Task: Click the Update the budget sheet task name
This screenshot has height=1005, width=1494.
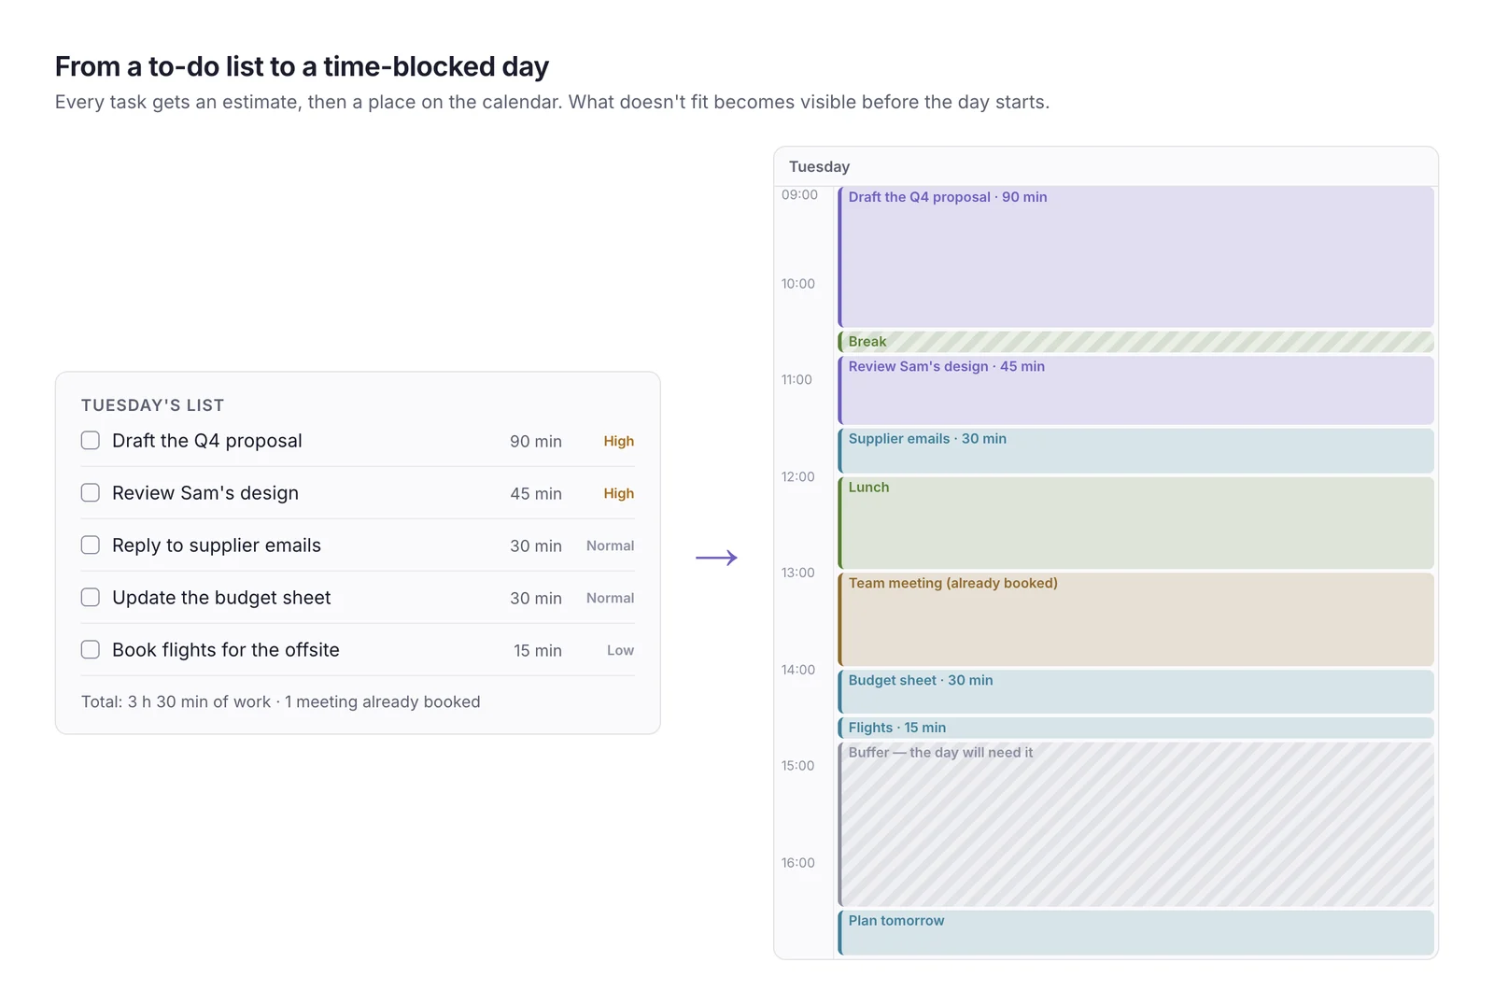Action: 221,598
